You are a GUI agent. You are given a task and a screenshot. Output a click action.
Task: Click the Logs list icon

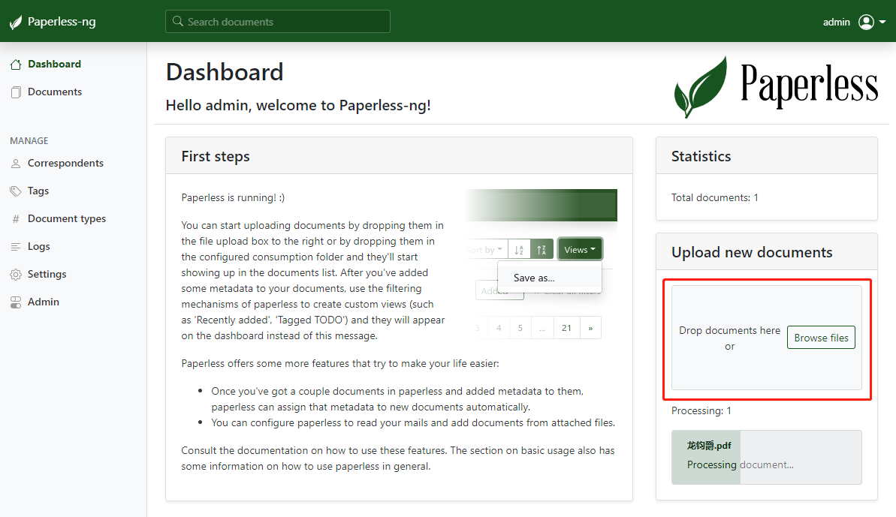pos(16,247)
